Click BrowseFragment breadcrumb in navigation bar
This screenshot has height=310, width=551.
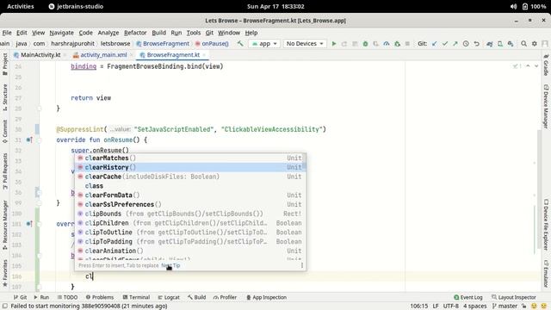pyautogui.click(x=163, y=44)
